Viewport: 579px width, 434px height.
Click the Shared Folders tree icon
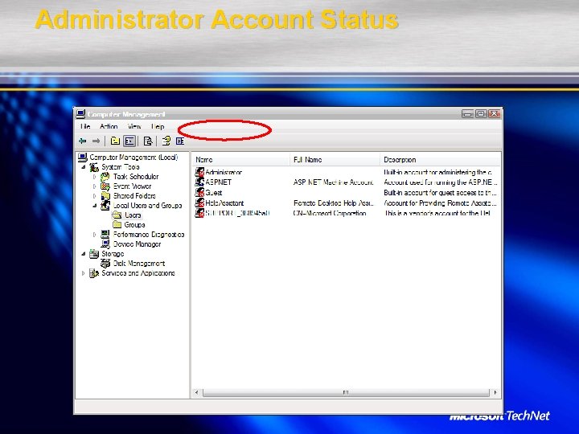(x=105, y=195)
